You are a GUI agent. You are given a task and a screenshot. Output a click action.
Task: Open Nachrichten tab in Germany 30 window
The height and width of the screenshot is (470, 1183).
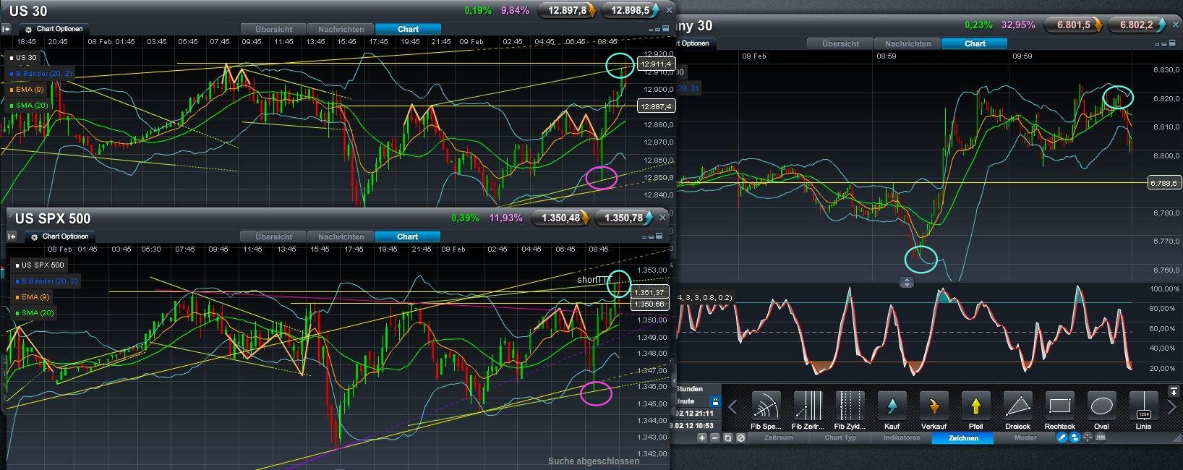click(x=908, y=43)
